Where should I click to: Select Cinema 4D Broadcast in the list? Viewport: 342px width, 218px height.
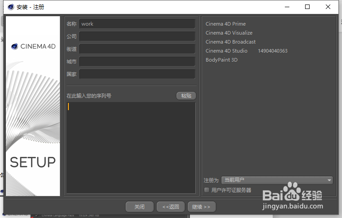[230, 42]
